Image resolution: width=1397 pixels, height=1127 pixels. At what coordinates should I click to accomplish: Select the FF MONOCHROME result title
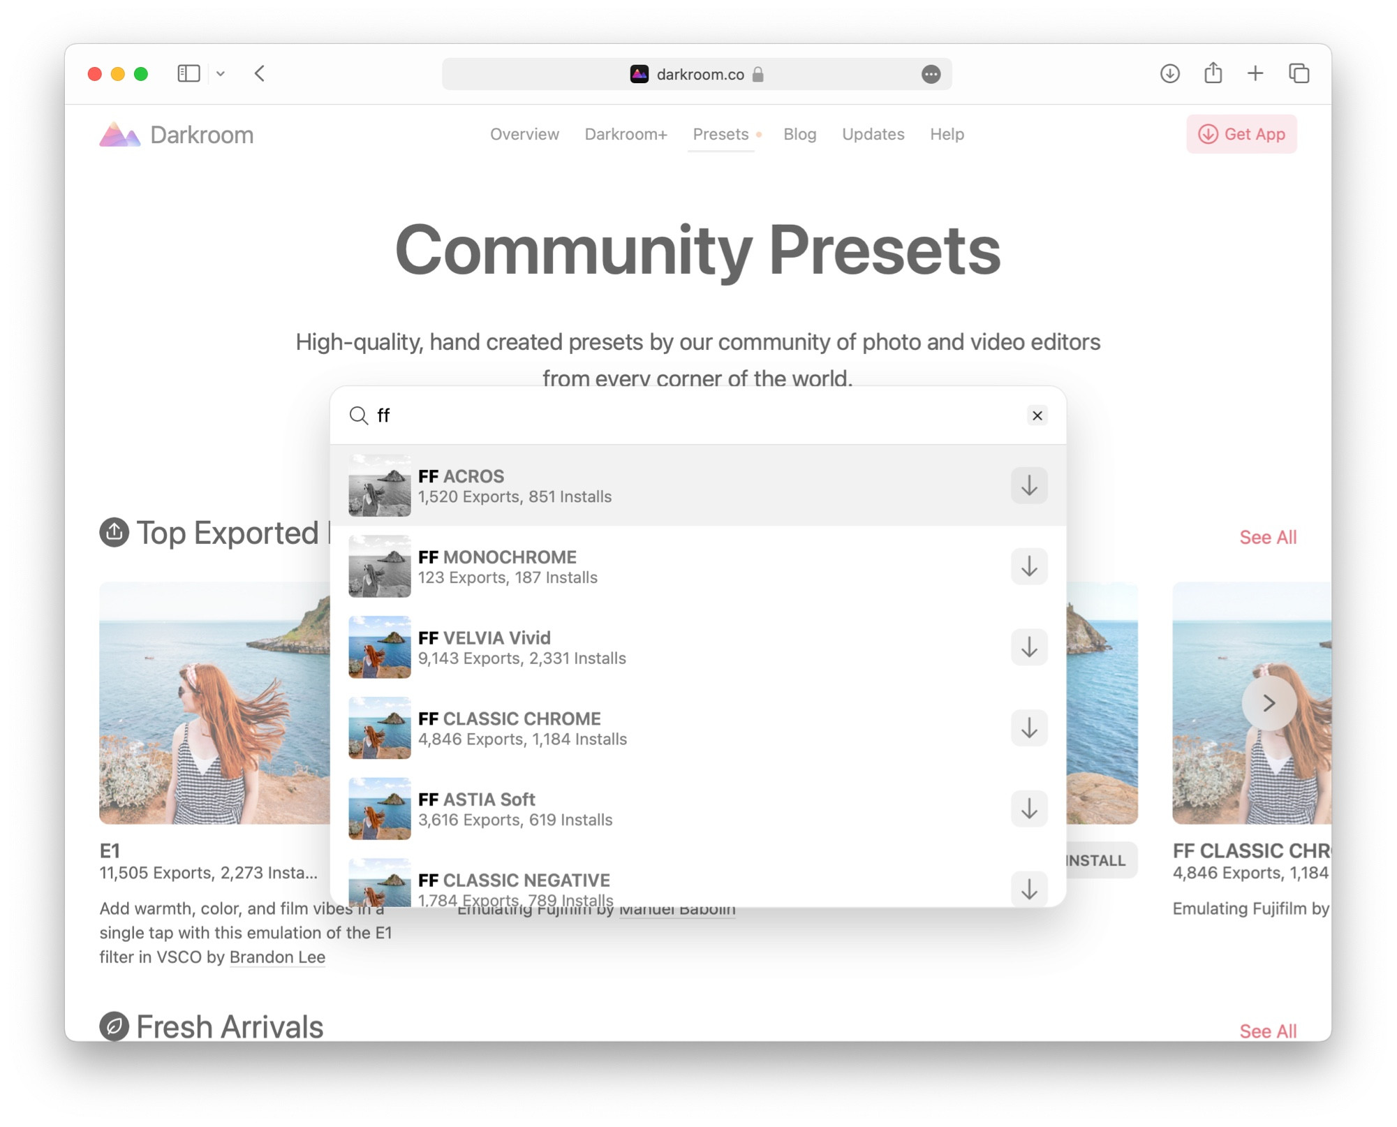click(x=497, y=557)
